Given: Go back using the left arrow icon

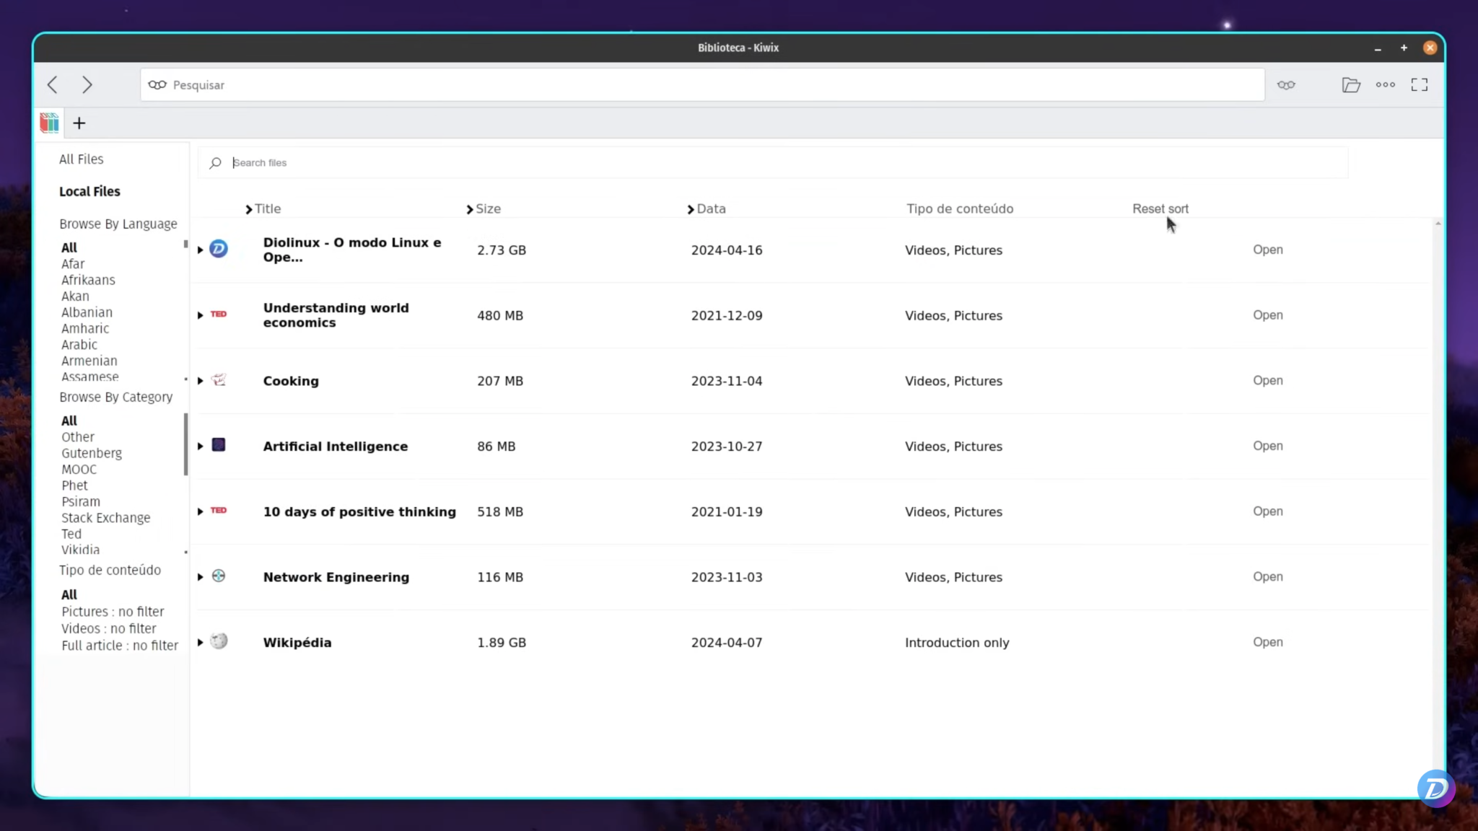Looking at the screenshot, I should 52,84.
